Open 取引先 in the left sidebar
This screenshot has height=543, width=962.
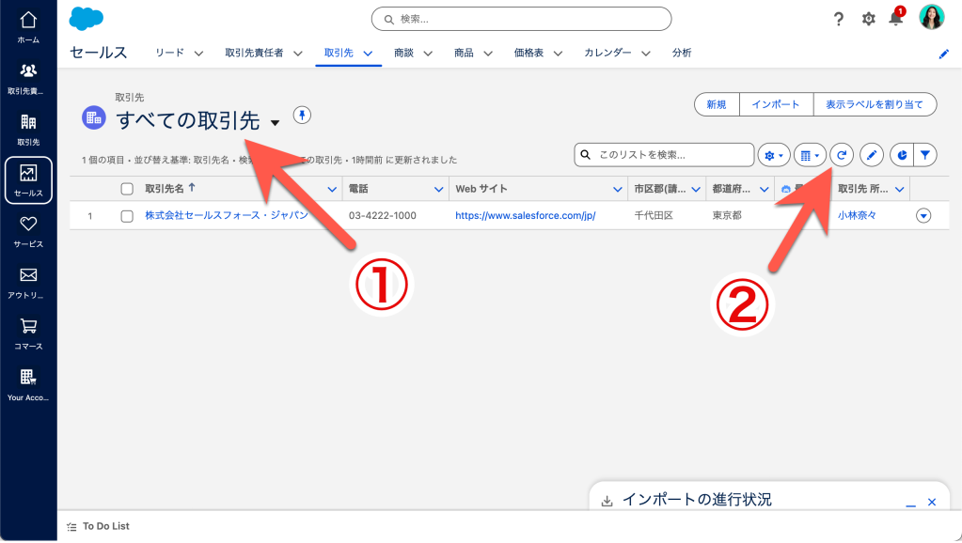28,130
